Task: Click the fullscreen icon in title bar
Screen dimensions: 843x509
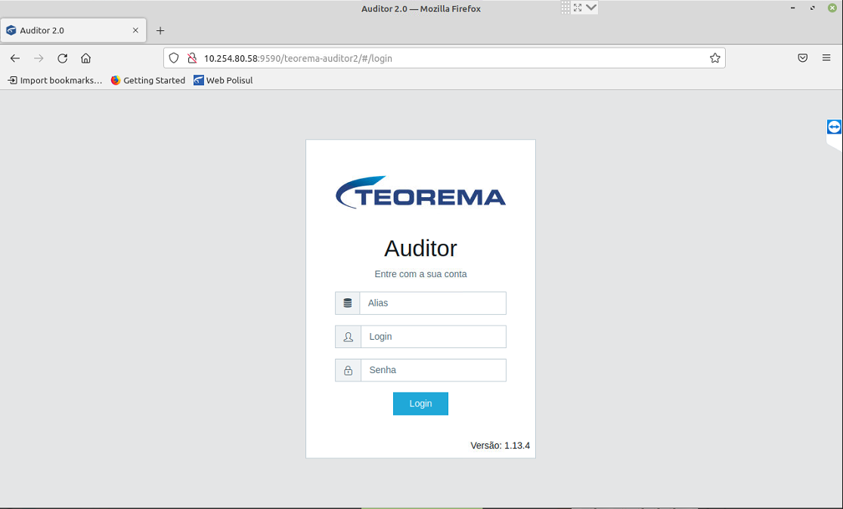Action: point(578,8)
